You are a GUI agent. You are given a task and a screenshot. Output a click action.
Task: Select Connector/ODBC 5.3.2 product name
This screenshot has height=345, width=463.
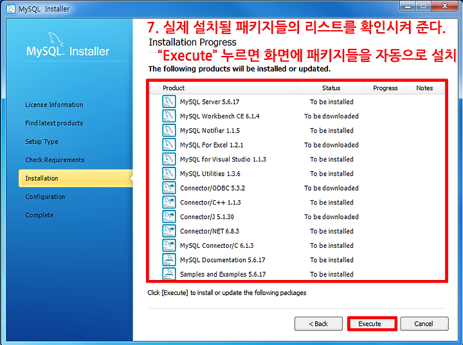[212, 188]
